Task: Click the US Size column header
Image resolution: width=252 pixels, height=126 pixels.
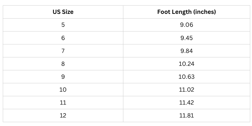Action: pyautogui.click(x=63, y=12)
